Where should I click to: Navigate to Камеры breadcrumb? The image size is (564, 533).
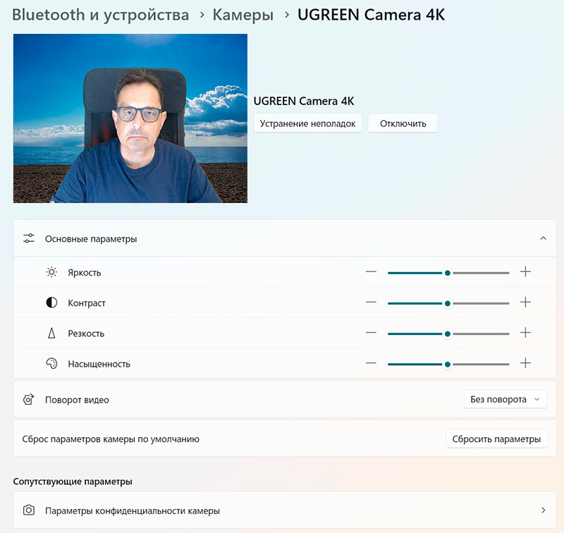243,15
